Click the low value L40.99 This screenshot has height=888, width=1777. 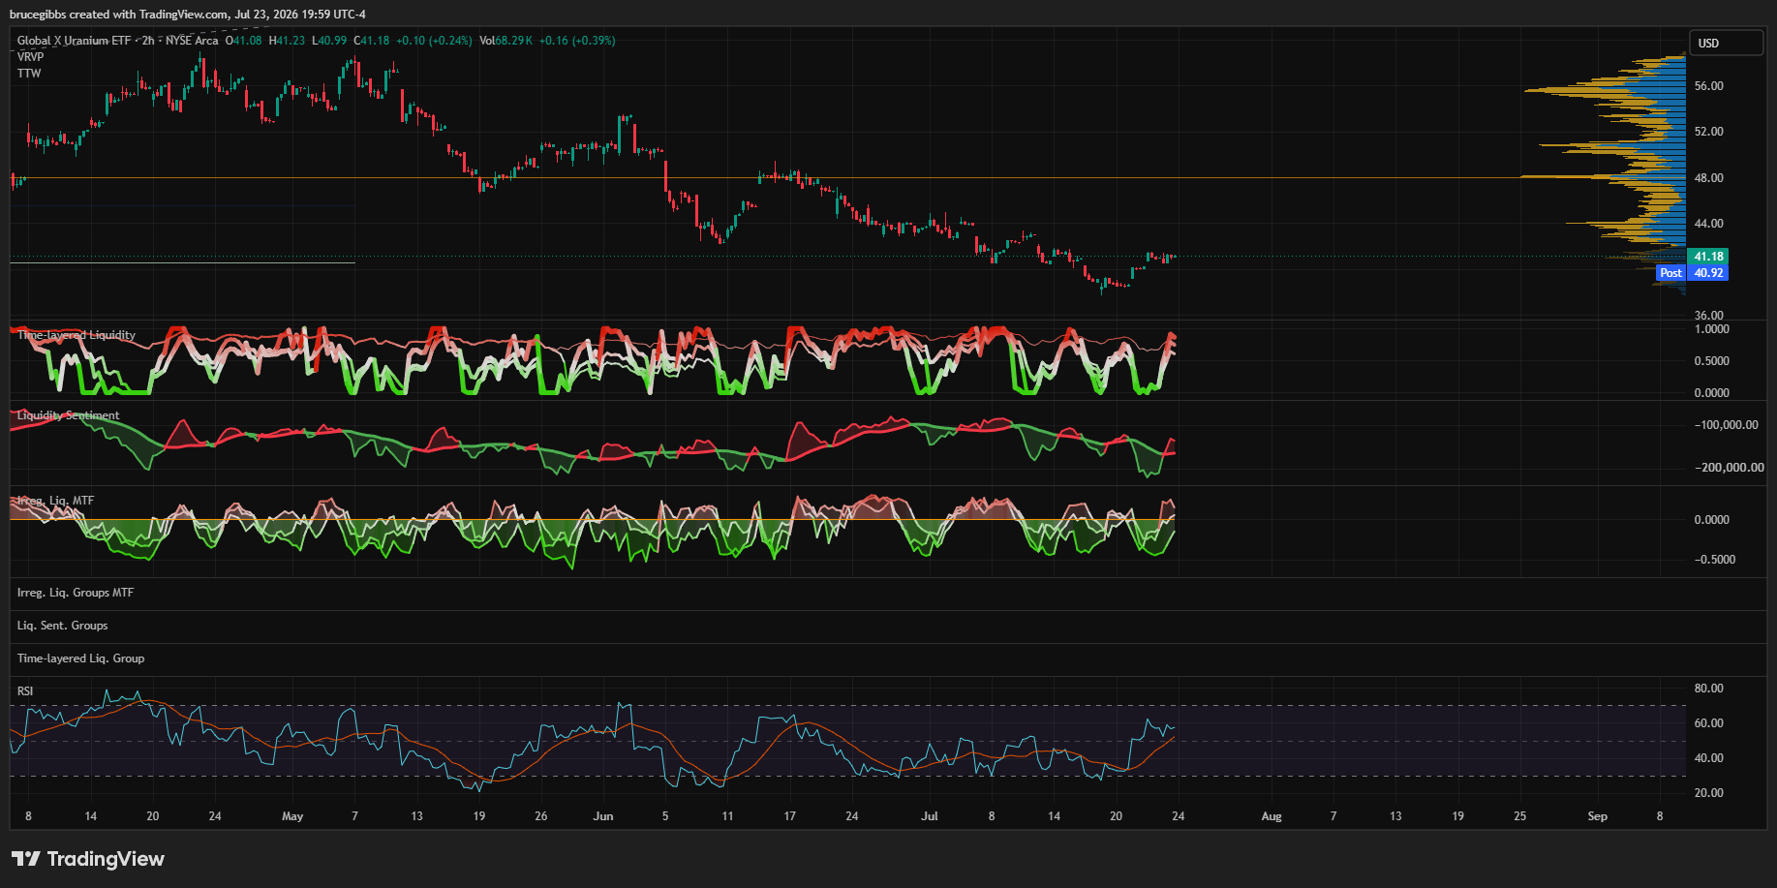(329, 41)
